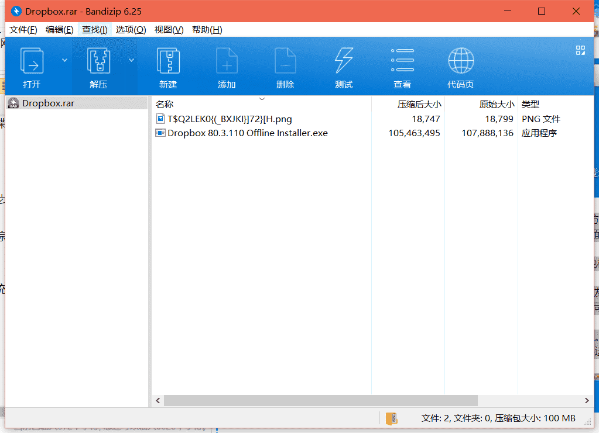599x433 pixels.
Task: Click original size value 107,888,136
Action: click(x=487, y=133)
